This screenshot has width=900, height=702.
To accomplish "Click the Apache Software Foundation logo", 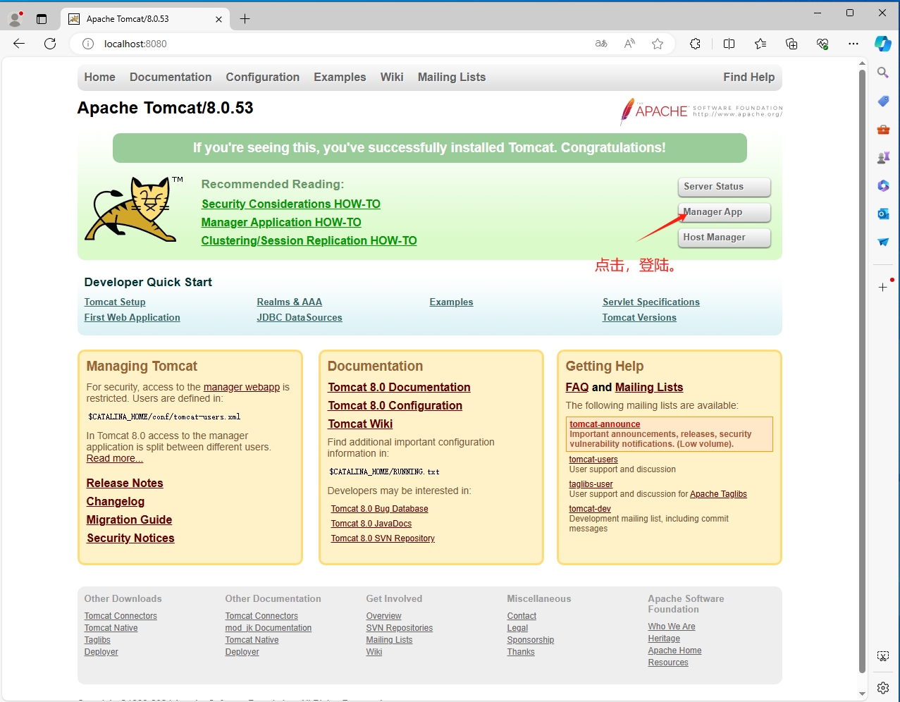I will coord(701,111).
